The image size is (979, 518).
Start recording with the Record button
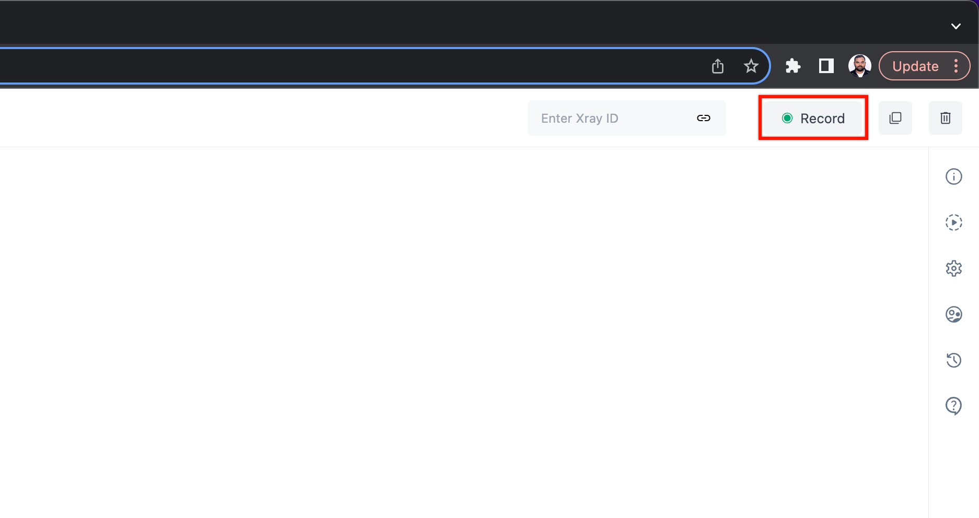pos(813,118)
